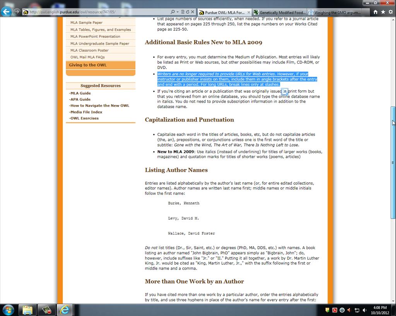Close the Purdue OWL tab
The width and height of the screenshot is (396, 316).
[249, 12]
